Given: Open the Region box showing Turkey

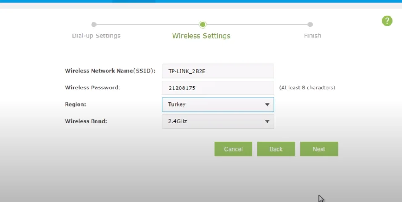Looking at the screenshot, I should pyautogui.click(x=212, y=105).
